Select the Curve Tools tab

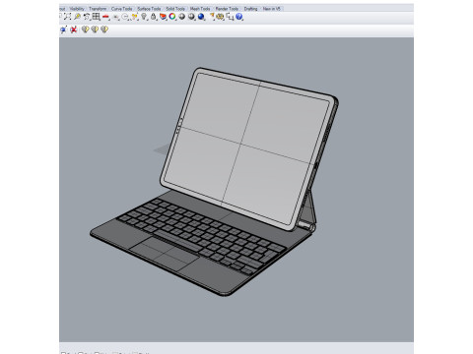122,9
